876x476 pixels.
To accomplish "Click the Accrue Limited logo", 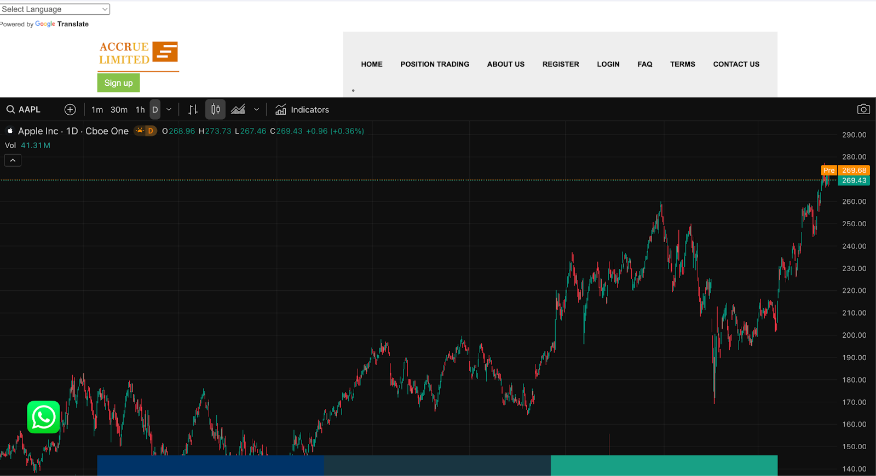I will click(138, 54).
